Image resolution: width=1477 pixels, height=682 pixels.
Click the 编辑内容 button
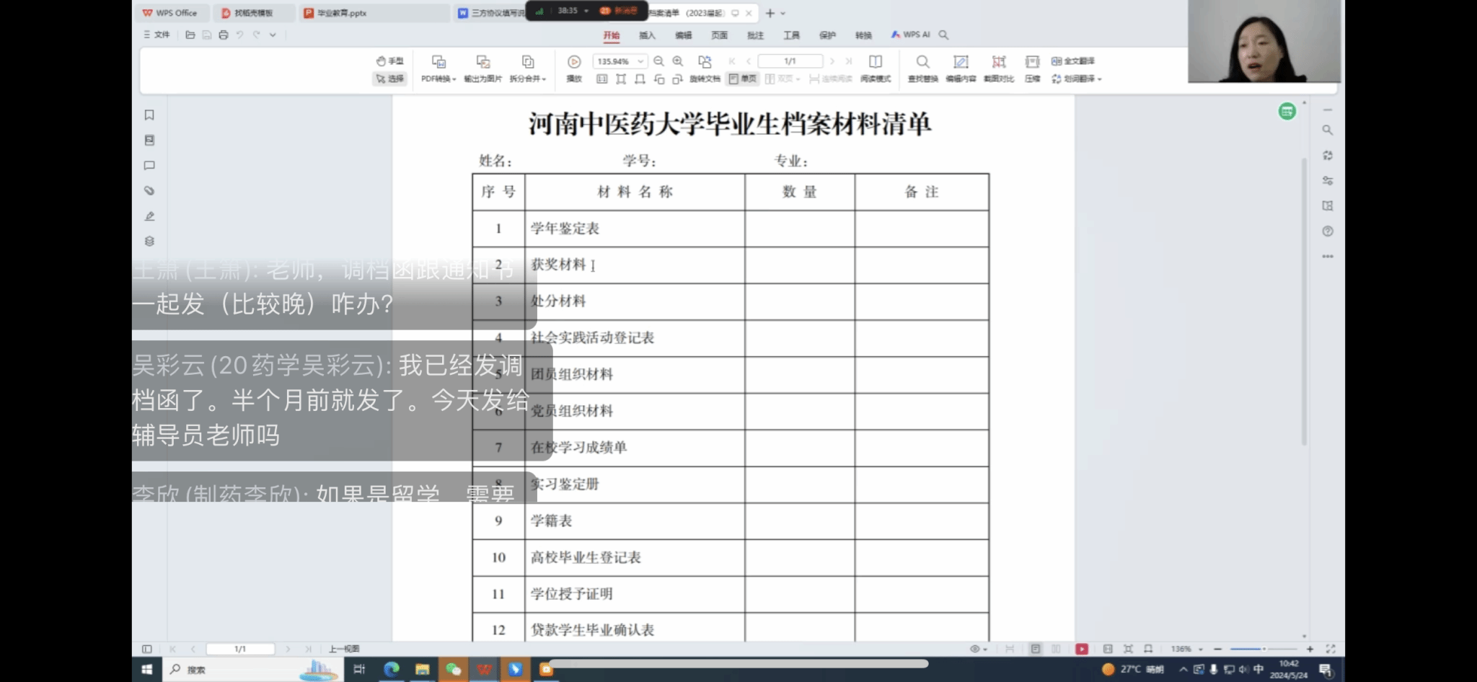[x=961, y=63]
